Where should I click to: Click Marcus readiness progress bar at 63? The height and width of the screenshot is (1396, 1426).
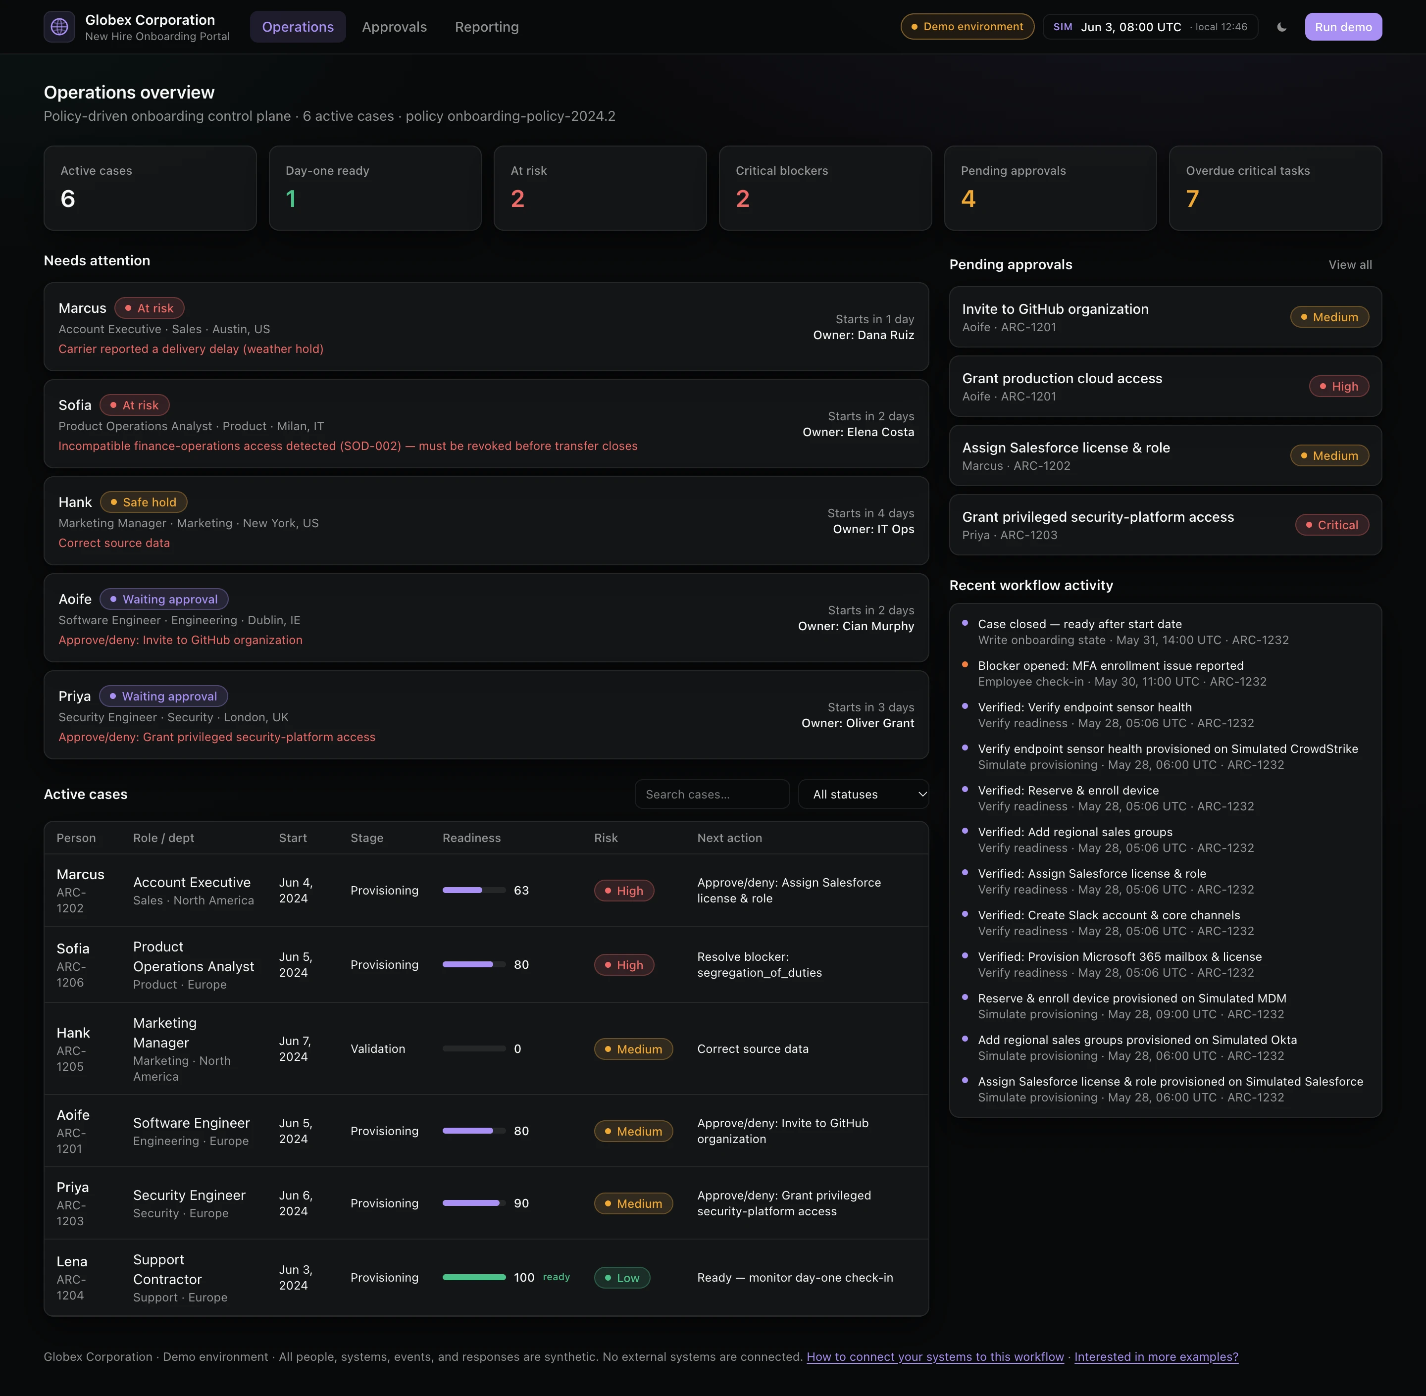[474, 890]
